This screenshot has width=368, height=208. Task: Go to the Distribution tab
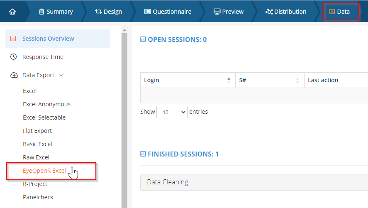coord(286,12)
